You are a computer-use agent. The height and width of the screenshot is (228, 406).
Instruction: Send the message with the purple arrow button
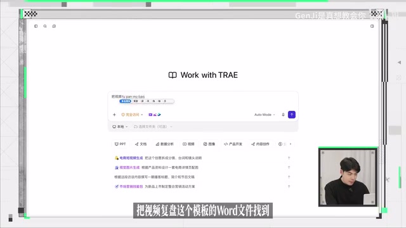(x=292, y=115)
